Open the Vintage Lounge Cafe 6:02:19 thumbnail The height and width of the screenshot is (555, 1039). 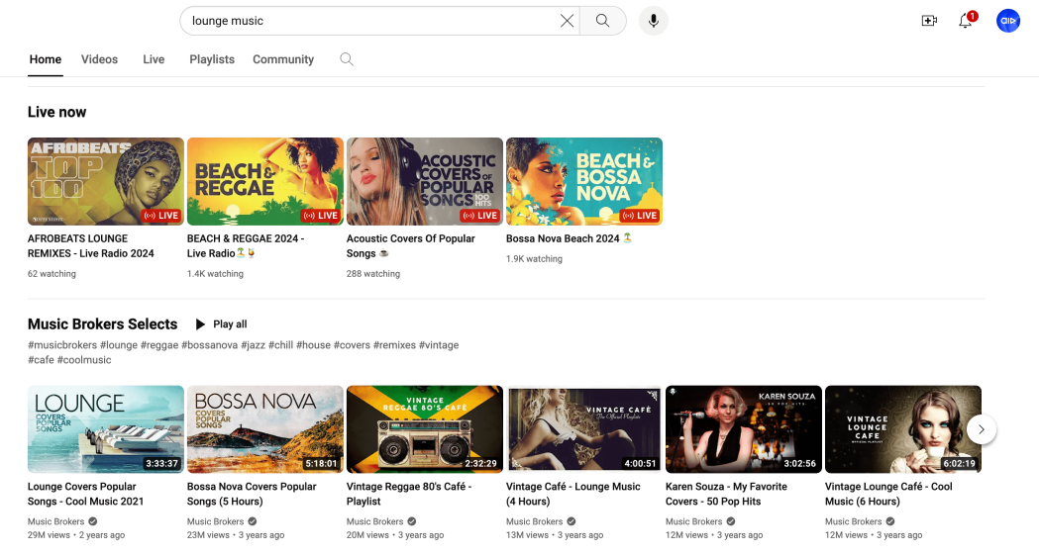903,429
